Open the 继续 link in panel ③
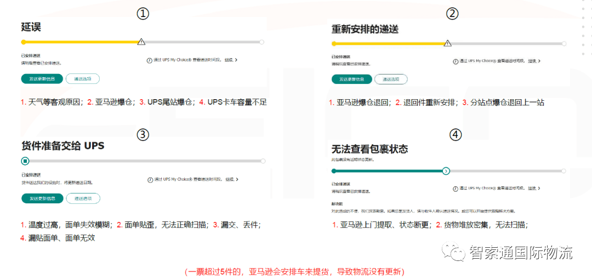 tap(229, 179)
